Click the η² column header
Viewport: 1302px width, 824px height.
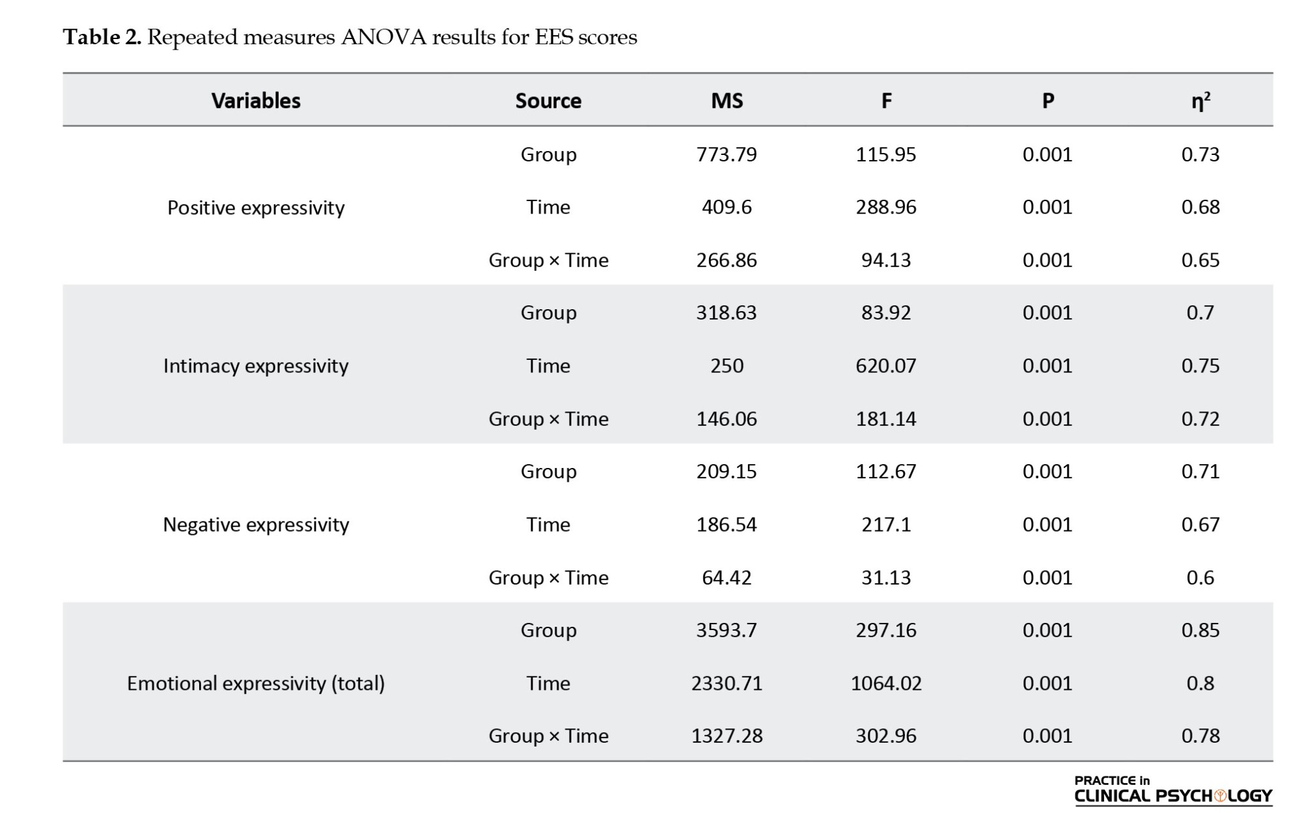(1200, 101)
